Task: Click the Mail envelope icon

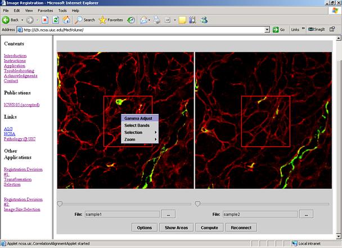Action: pyautogui.click(x=144, y=20)
